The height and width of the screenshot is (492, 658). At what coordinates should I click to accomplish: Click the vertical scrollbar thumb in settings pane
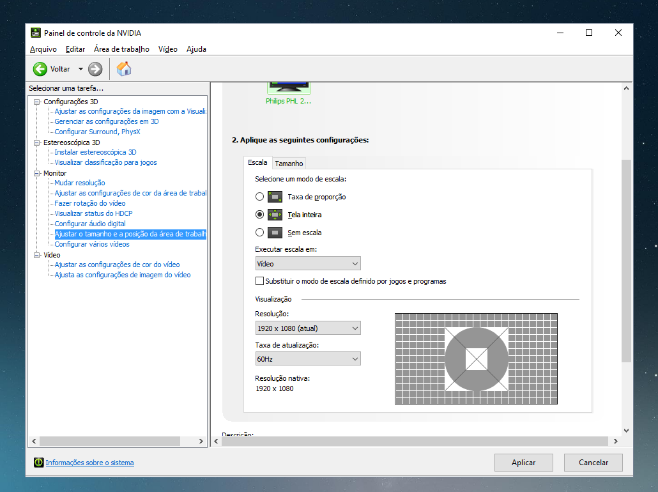point(626,260)
